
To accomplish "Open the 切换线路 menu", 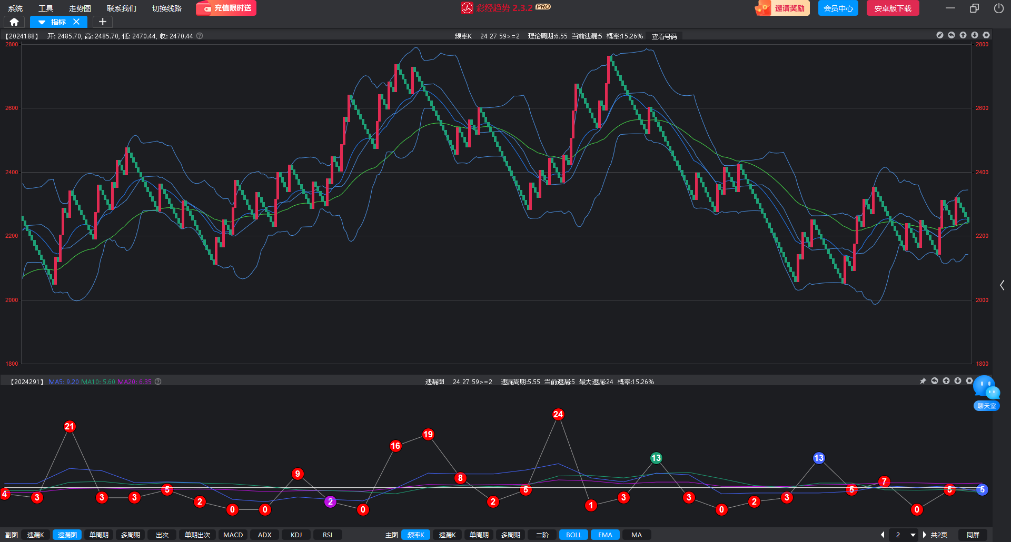I will click(x=167, y=8).
